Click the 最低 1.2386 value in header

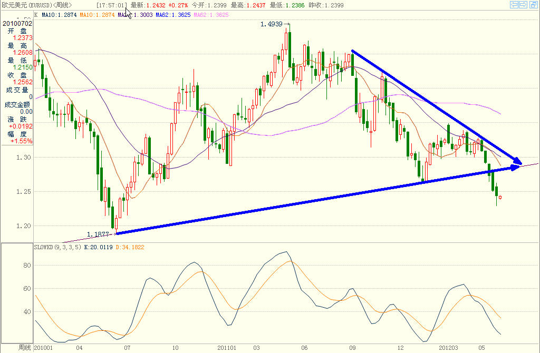click(287, 5)
